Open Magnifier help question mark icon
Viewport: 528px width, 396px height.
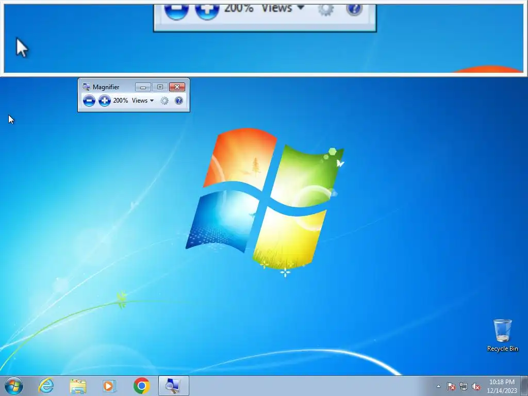point(179,101)
